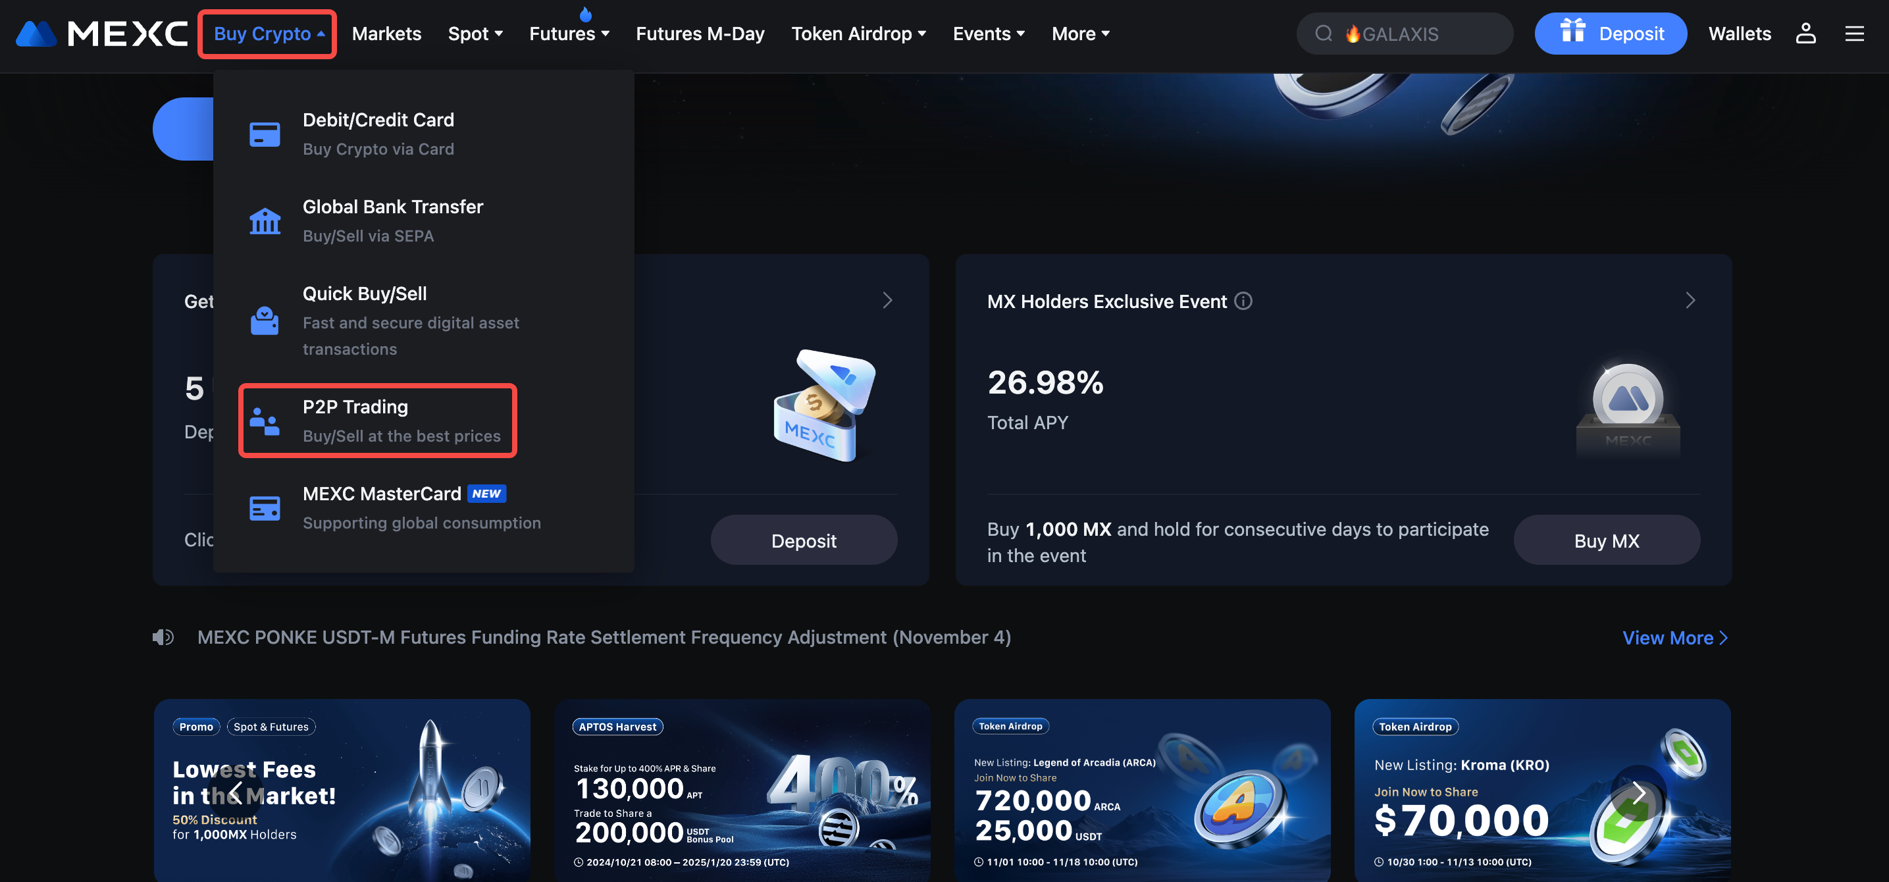Select P2P Trading option
1889x882 pixels.
click(x=378, y=421)
